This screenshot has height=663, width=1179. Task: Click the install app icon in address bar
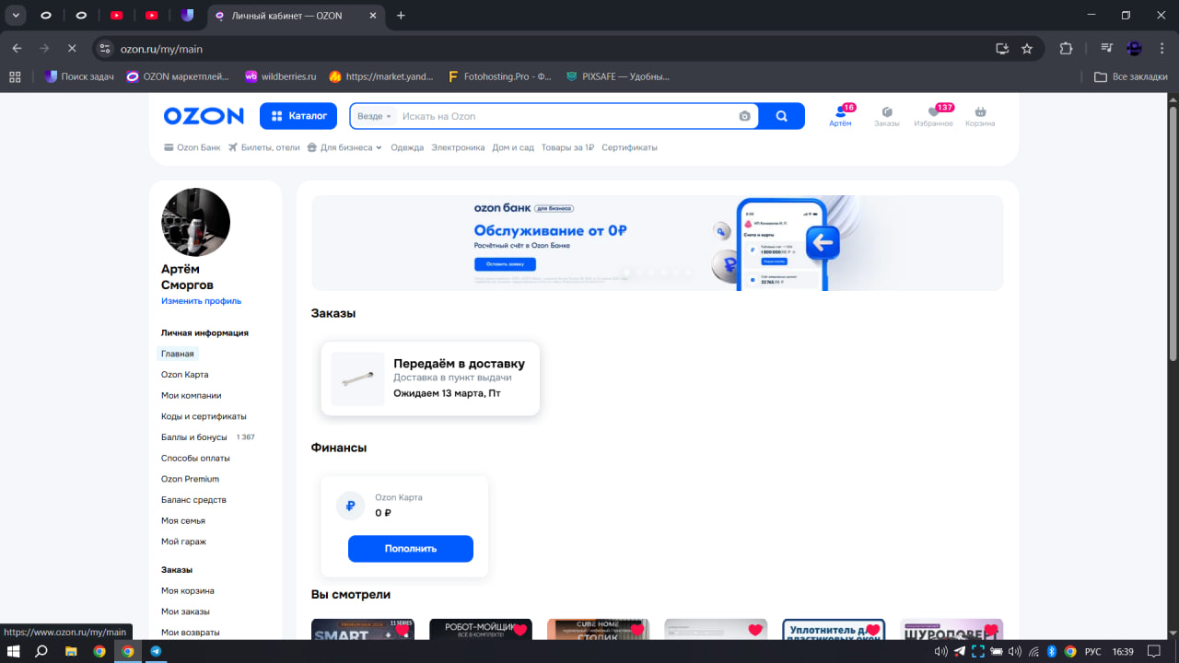pos(1002,49)
